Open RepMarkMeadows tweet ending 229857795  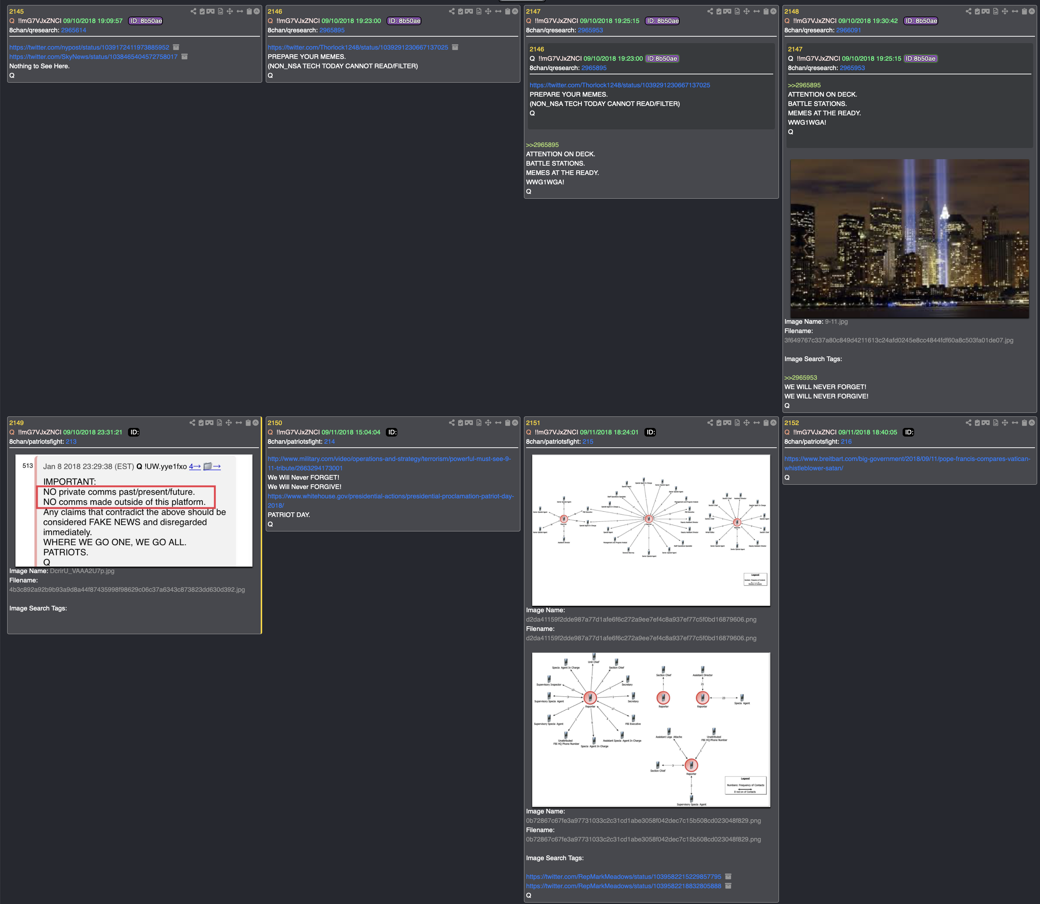(x=624, y=877)
